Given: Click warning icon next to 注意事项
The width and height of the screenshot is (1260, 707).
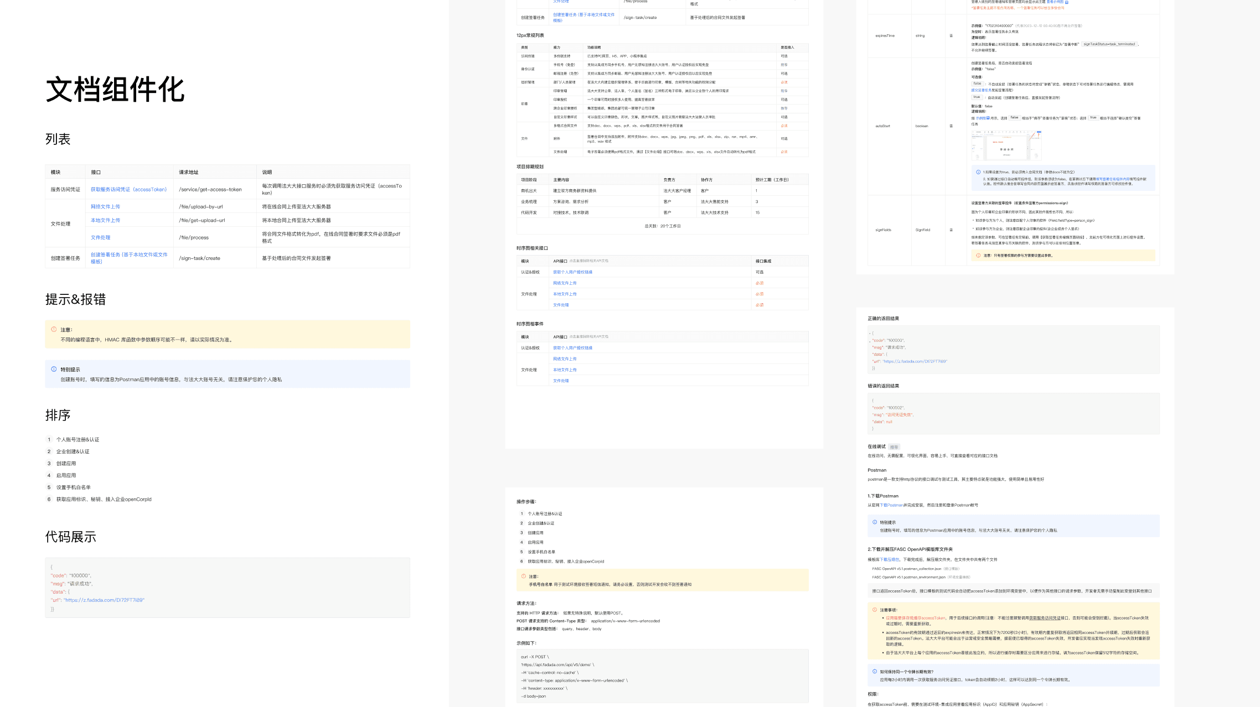Looking at the screenshot, I should click(875, 610).
